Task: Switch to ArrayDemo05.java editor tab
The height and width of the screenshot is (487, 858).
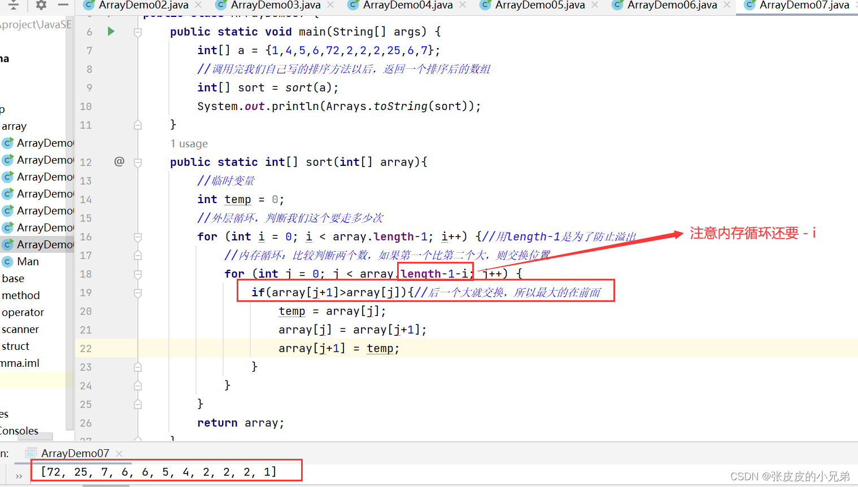Action: click(540, 5)
